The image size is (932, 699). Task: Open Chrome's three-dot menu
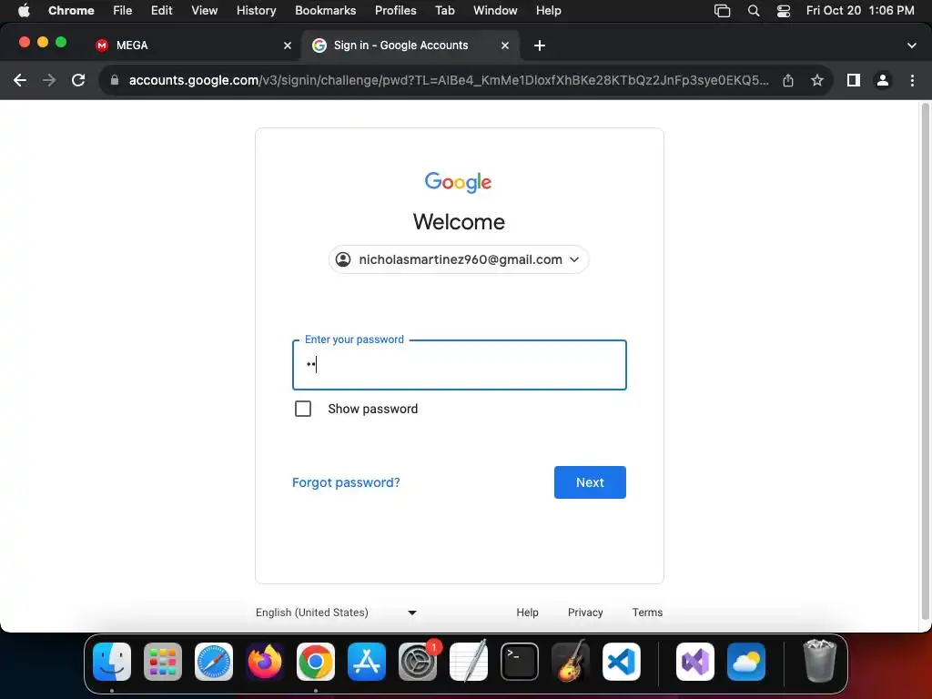(x=912, y=80)
